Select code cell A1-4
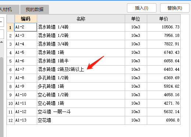Viewport: 191px width, 137px height. click(x=26, y=44)
